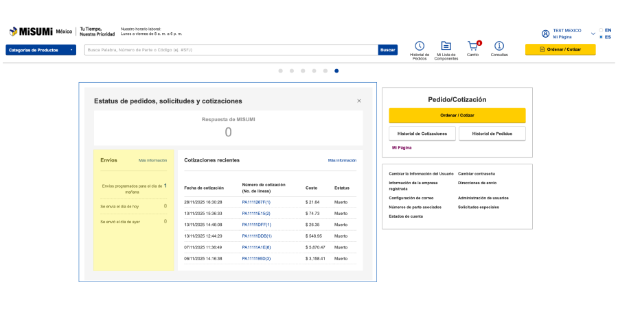Click the Respuesta de MISUMI count
The height and width of the screenshot is (315, 618).
tap(228, 133)
